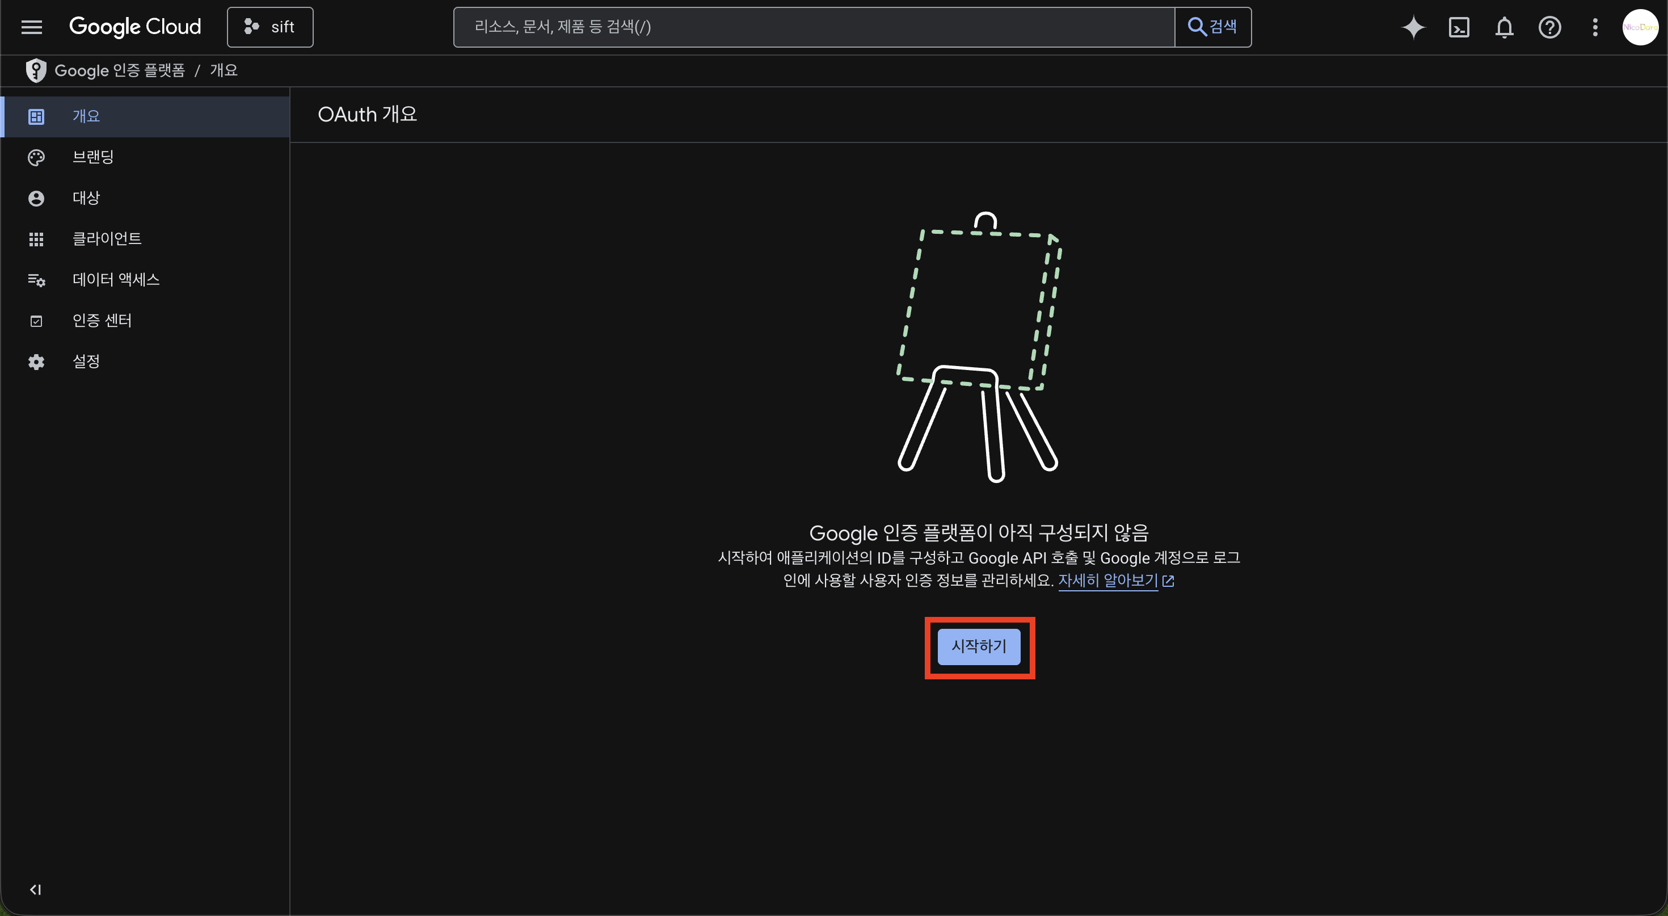Screen dimensions: 1668x916
Task: Open Gemini AI assistant sparkle icon
Action: point(1413,27)
